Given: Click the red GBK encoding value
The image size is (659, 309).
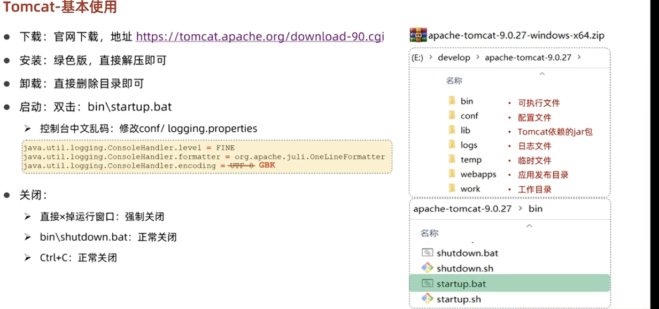Looking at the screenshot, I should point(267,165).
